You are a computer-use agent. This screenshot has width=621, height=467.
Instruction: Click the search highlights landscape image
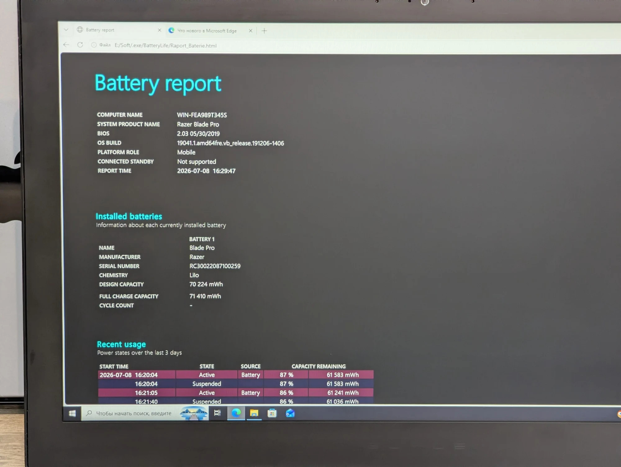[x=194, y=413]
